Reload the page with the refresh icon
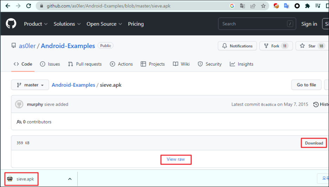This screenshot has height=187, width=329. pyautogui.click(x=29, y=6)
